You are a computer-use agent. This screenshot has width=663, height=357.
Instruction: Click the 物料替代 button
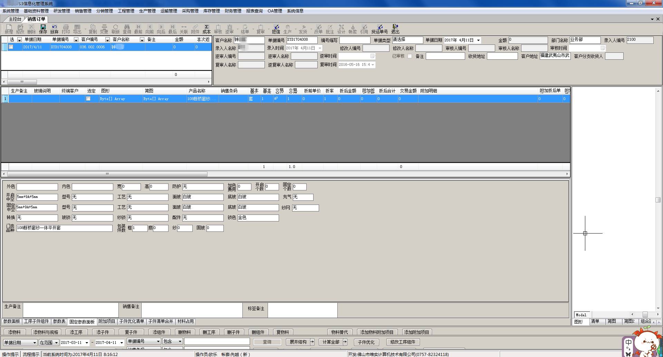[339, 332]
